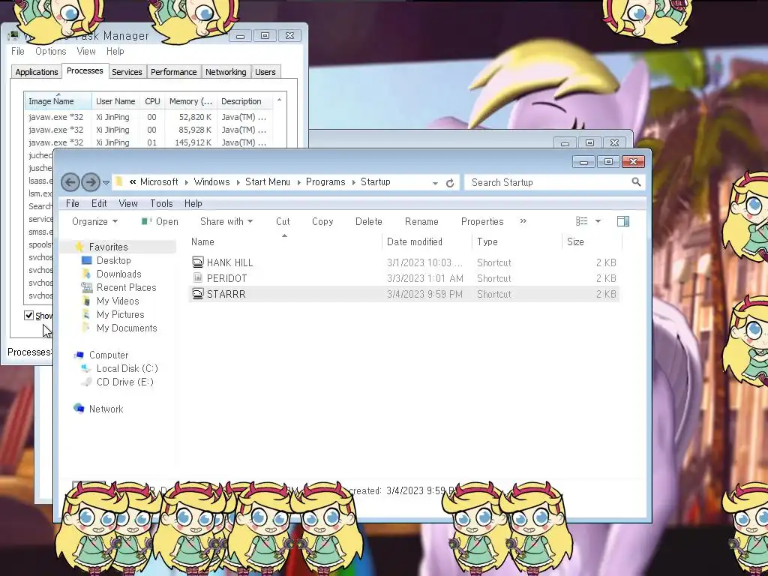
Task: Open the address bar history dropdown
Action: [x=435, y=183]
